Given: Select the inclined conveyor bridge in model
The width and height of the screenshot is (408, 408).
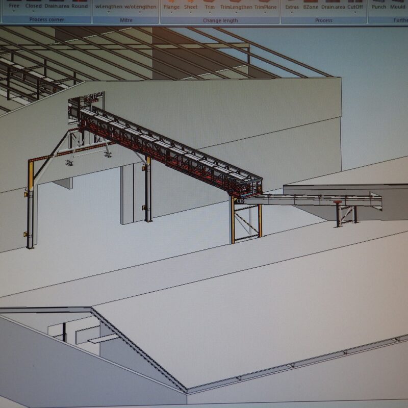Looking at the screenshot, I should pyautogui.click(x=170, y=152).
